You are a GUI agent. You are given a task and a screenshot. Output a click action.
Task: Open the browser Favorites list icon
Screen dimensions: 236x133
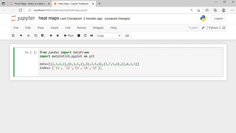(x=207, y=10)
